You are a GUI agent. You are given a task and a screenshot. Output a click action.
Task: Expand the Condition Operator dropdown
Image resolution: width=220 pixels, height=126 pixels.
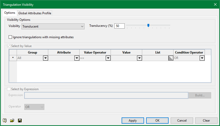coord(202,58)
